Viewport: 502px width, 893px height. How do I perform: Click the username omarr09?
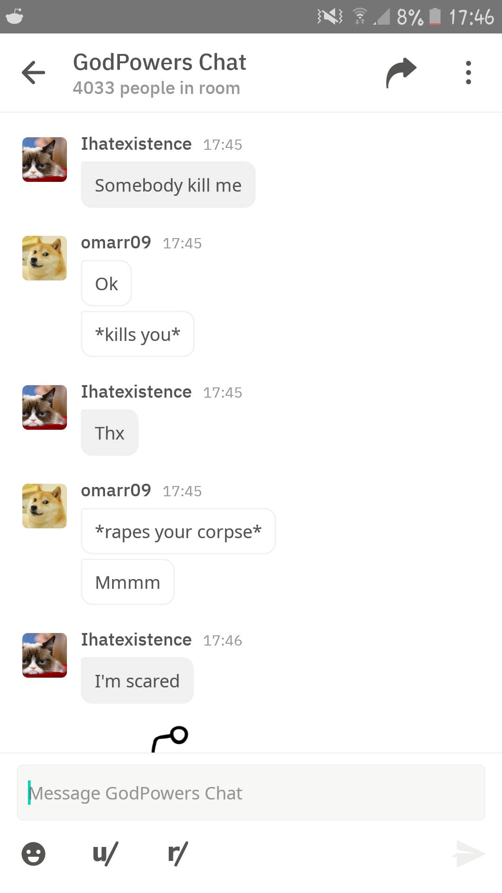(116, 242)
